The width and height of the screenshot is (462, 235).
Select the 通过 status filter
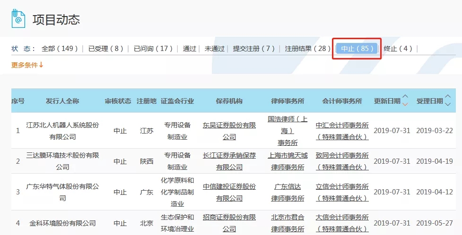pyautogui.click(x=189, y=49)
